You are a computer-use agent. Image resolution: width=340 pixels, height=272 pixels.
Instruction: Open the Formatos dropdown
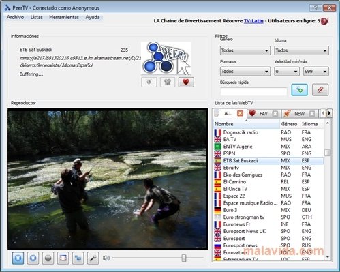pyautogui.click(x=245, y=72)
